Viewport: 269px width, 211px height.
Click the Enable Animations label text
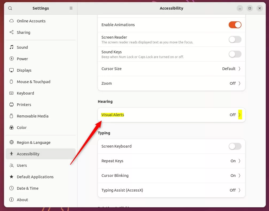[118, 25]
